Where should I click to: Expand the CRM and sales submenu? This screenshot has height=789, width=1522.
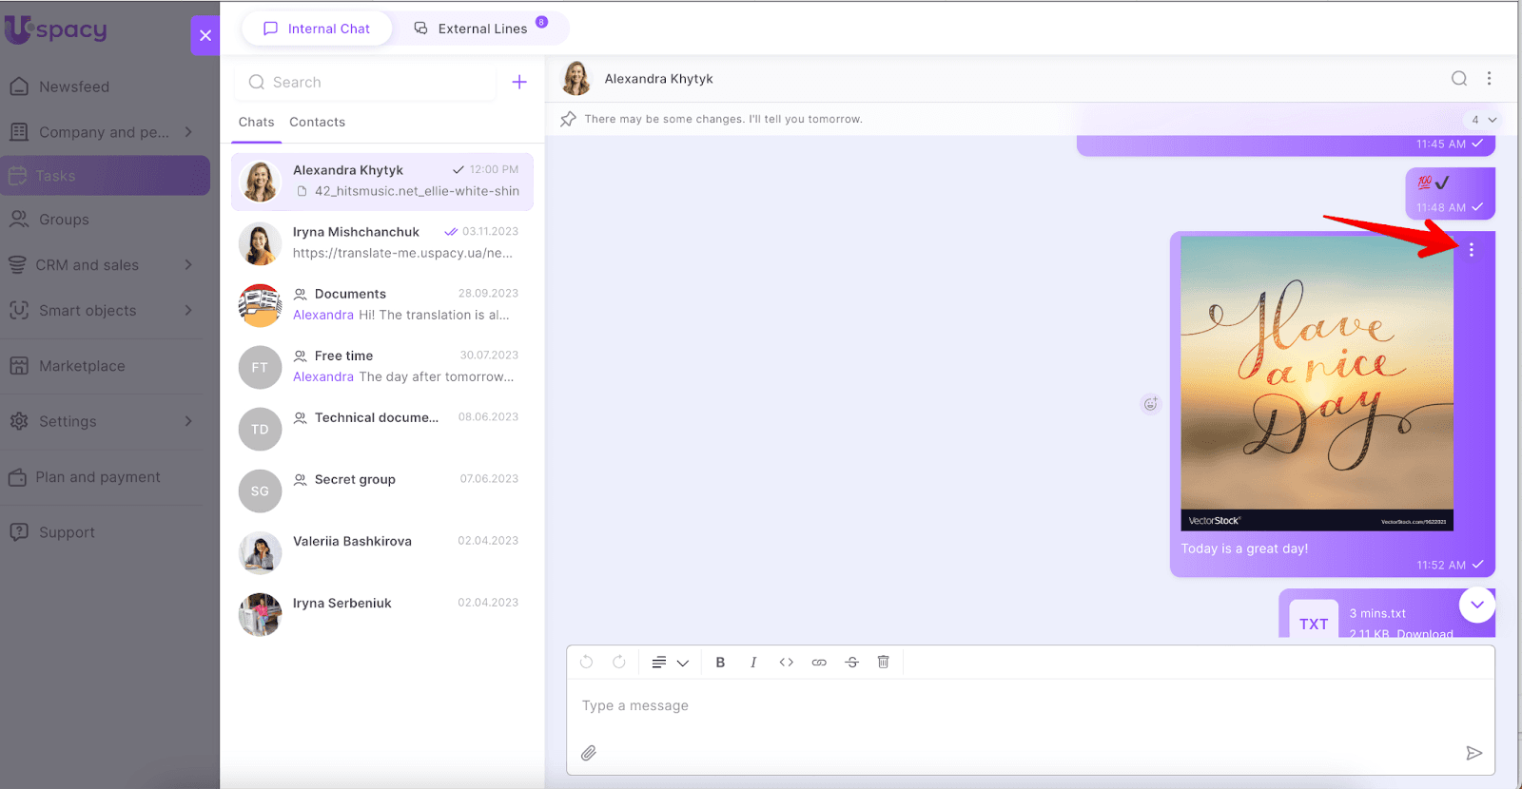[x=188, y=265]
